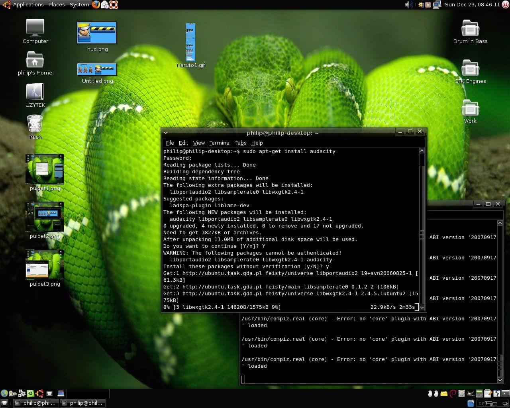Click the workspace switcher in the bottom panel
Image resolution: width=510 pixels, height=408 pixels.
pyautogui.click(x=493, y=403)
